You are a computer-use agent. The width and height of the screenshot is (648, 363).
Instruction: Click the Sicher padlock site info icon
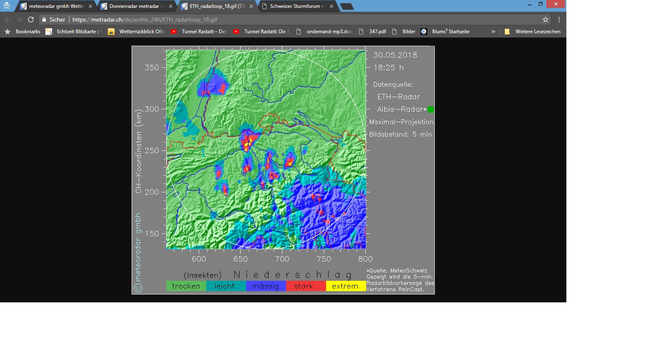(x=44, y=20)
